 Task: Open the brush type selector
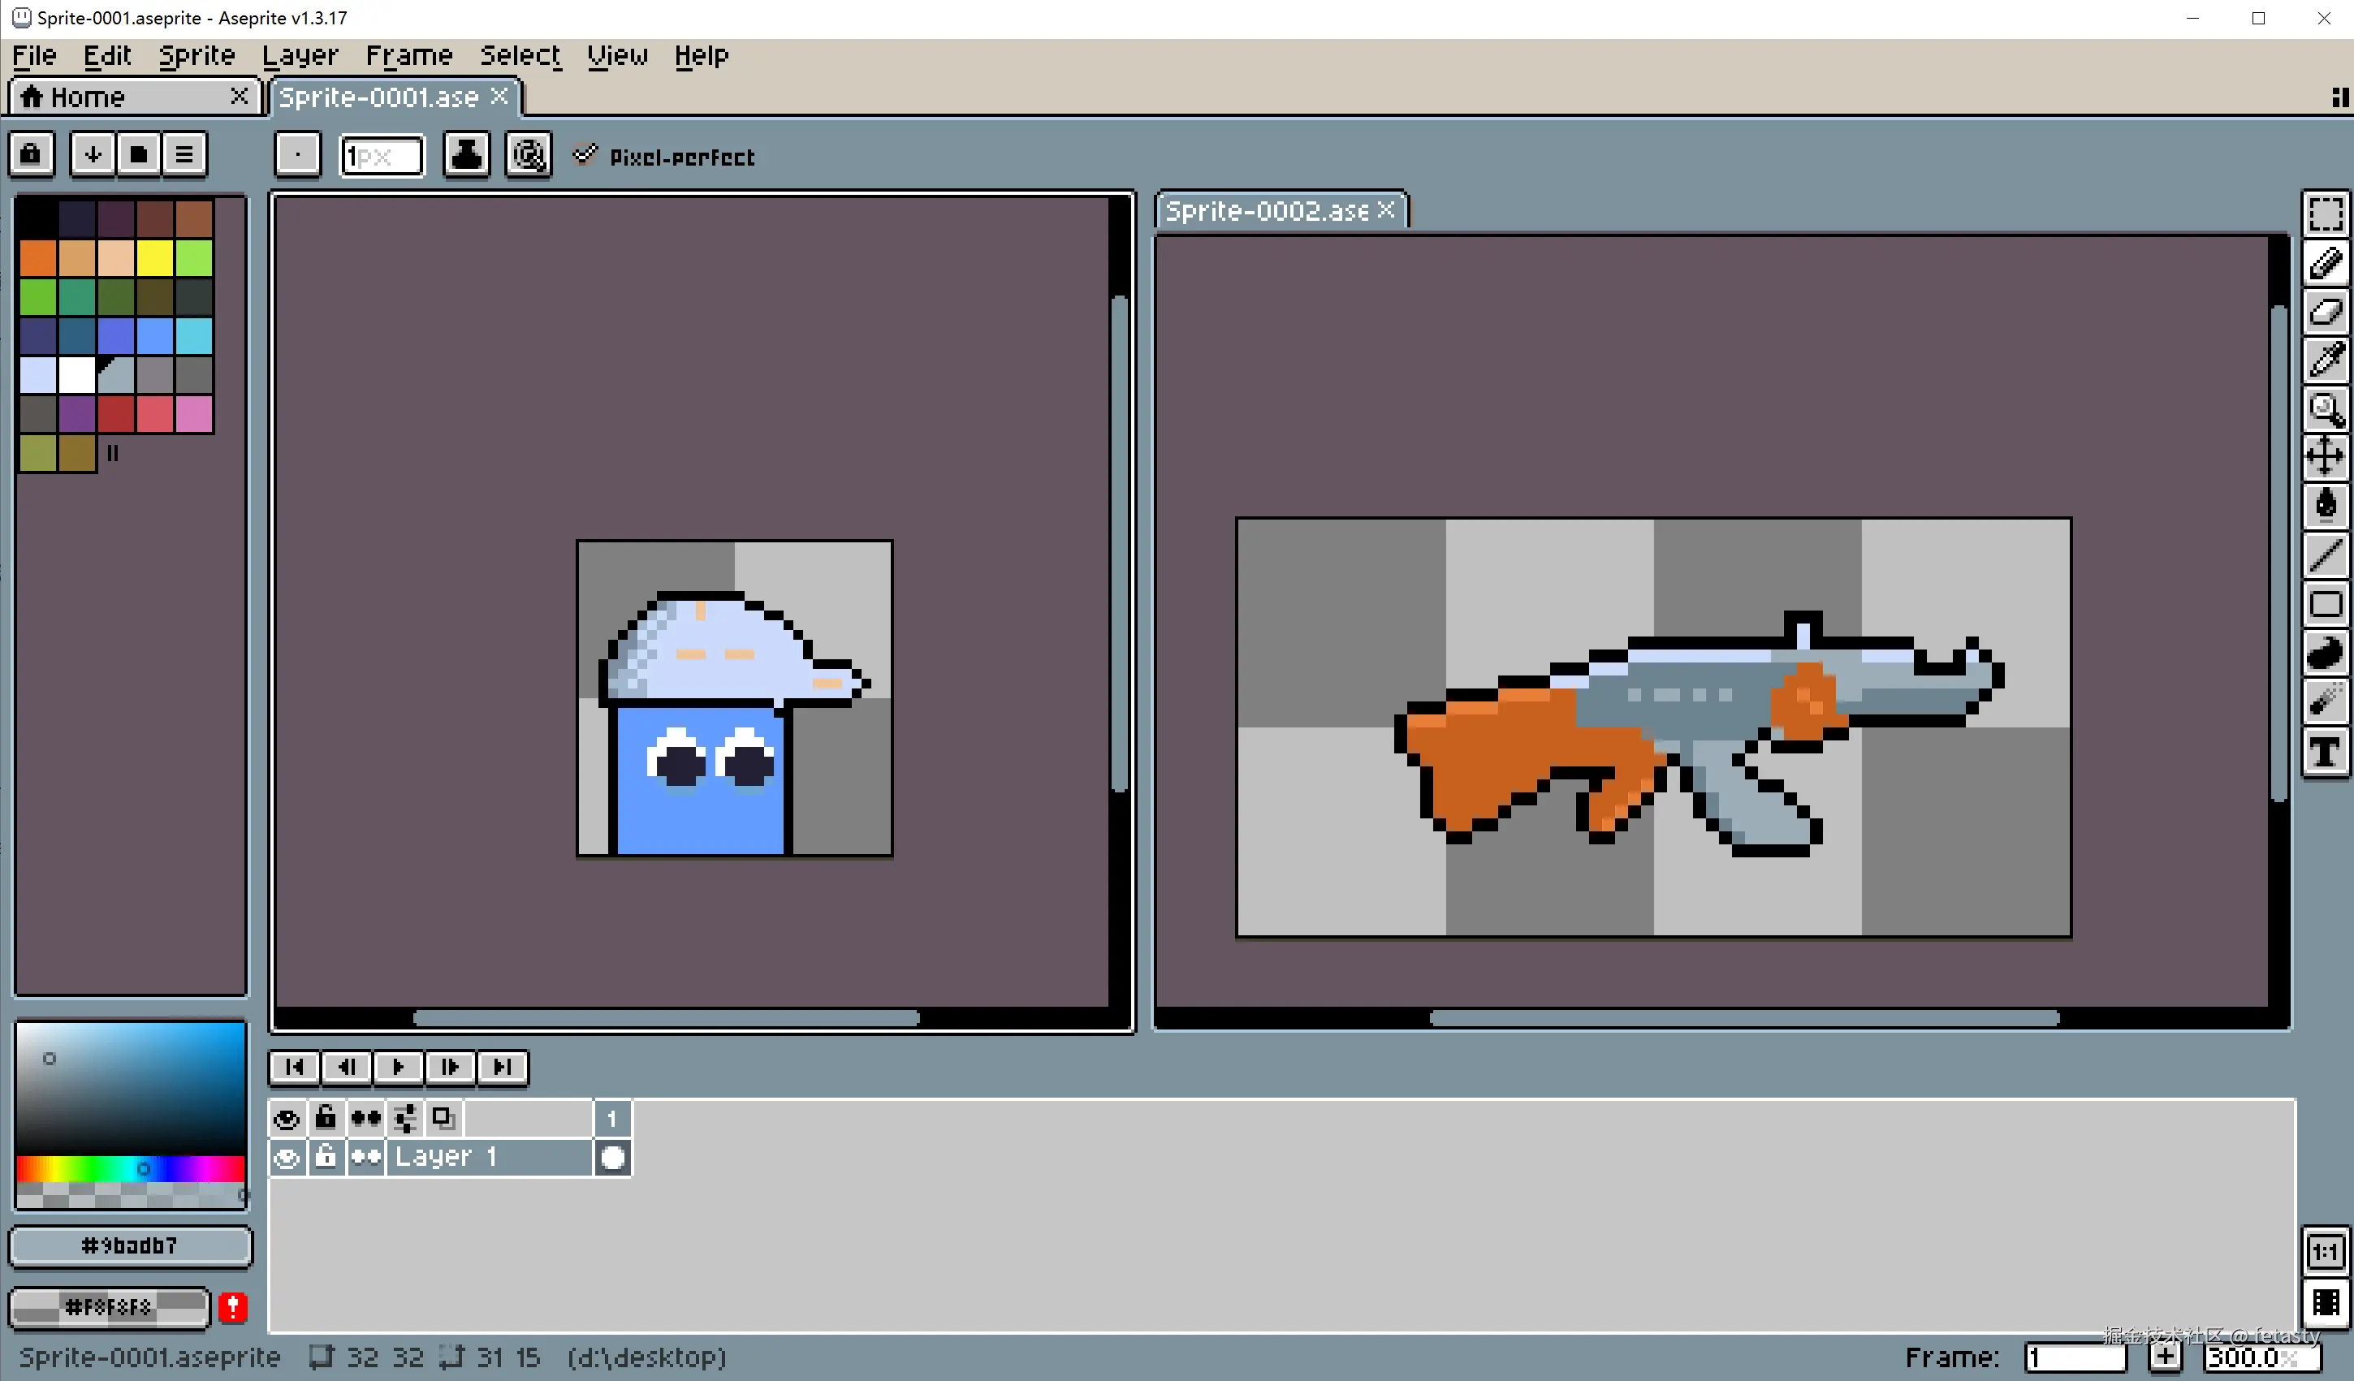coord(298,155)
